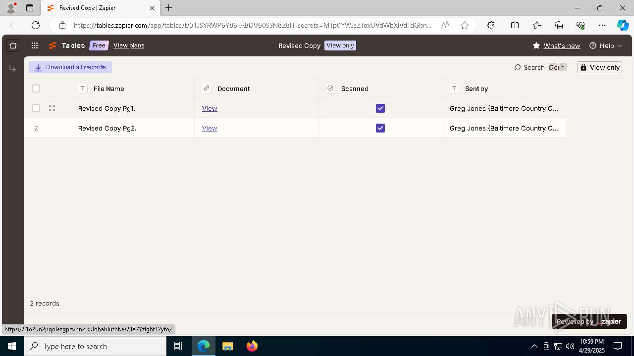This screenshot has height=356, width=634.
Task: Add page to favorites star icon
Action: pos(465,25)
